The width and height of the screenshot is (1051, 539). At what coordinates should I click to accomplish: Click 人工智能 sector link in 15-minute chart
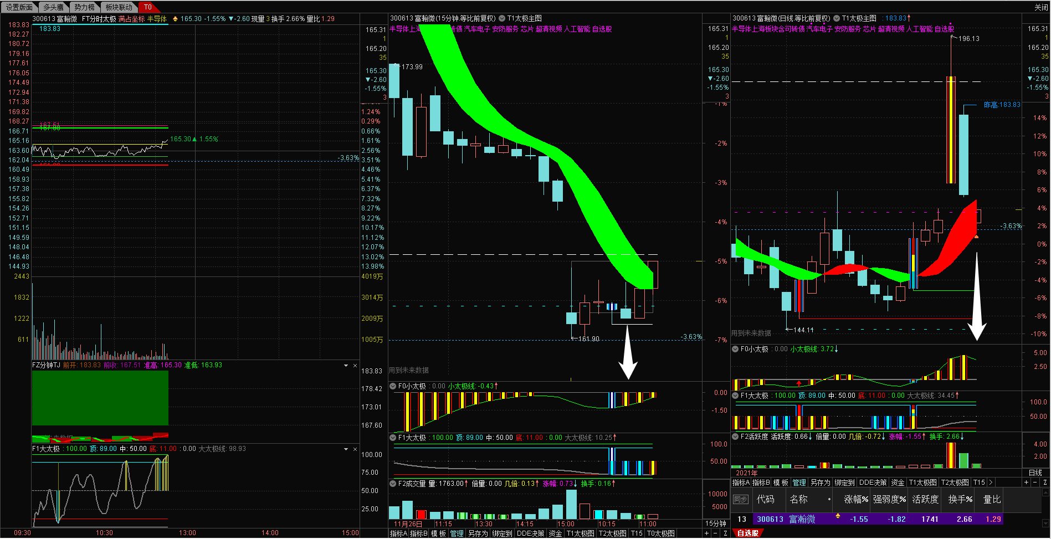[577, 29]
